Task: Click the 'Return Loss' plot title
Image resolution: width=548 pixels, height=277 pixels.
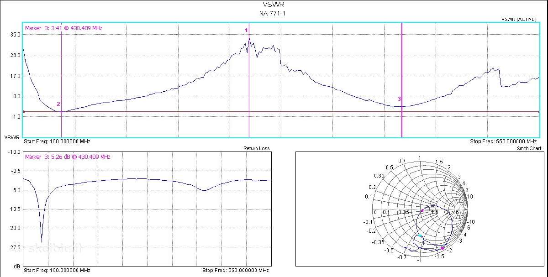Action: (257, 149)
